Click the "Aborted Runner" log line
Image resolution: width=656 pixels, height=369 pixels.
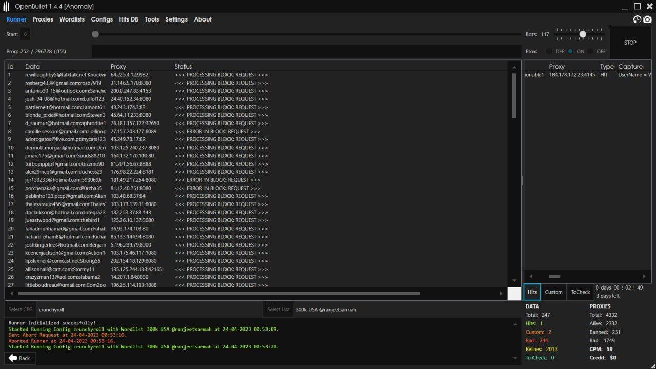coord(61,341)
